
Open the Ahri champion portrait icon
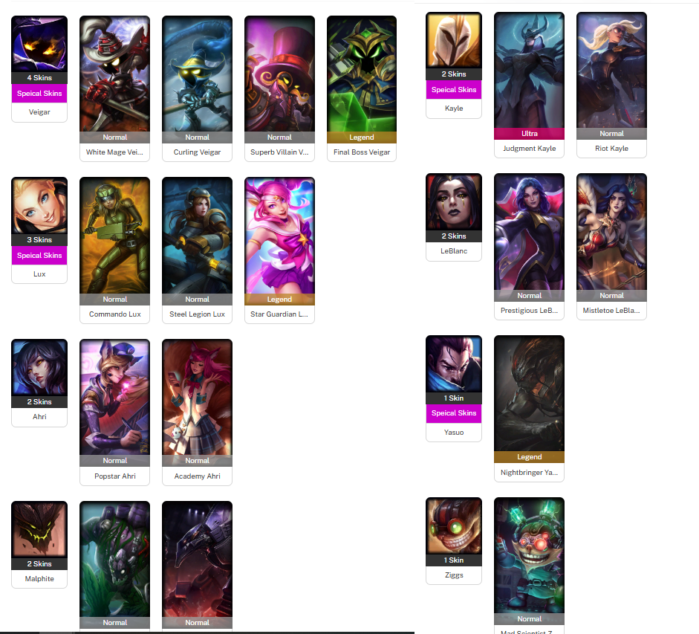[39, 368]
